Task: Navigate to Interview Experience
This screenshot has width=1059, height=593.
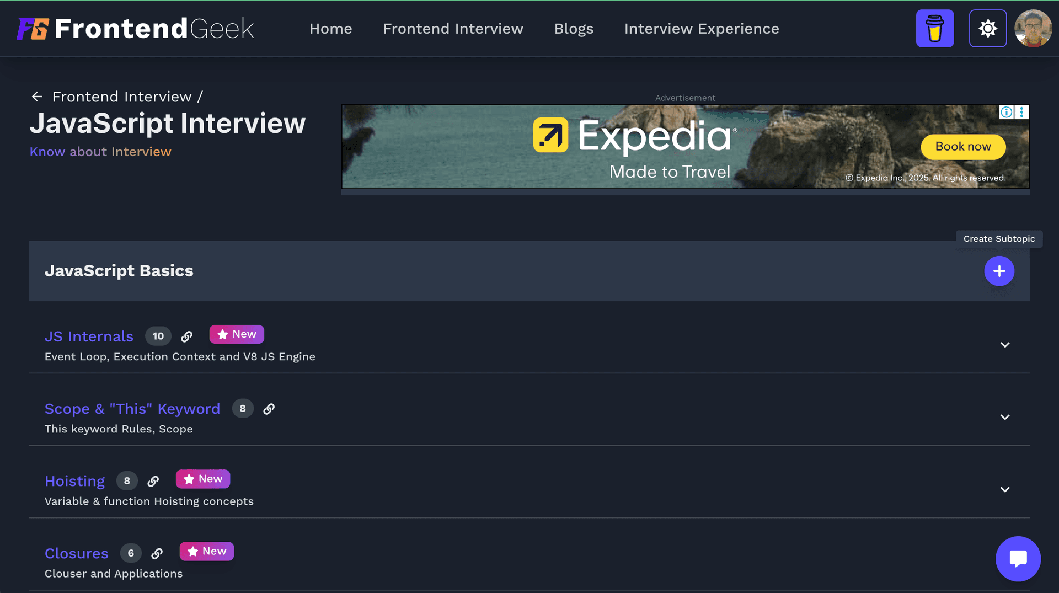Action: [701, 28]
